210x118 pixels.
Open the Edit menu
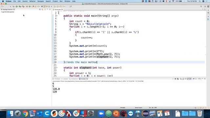[x=19, y=1]
